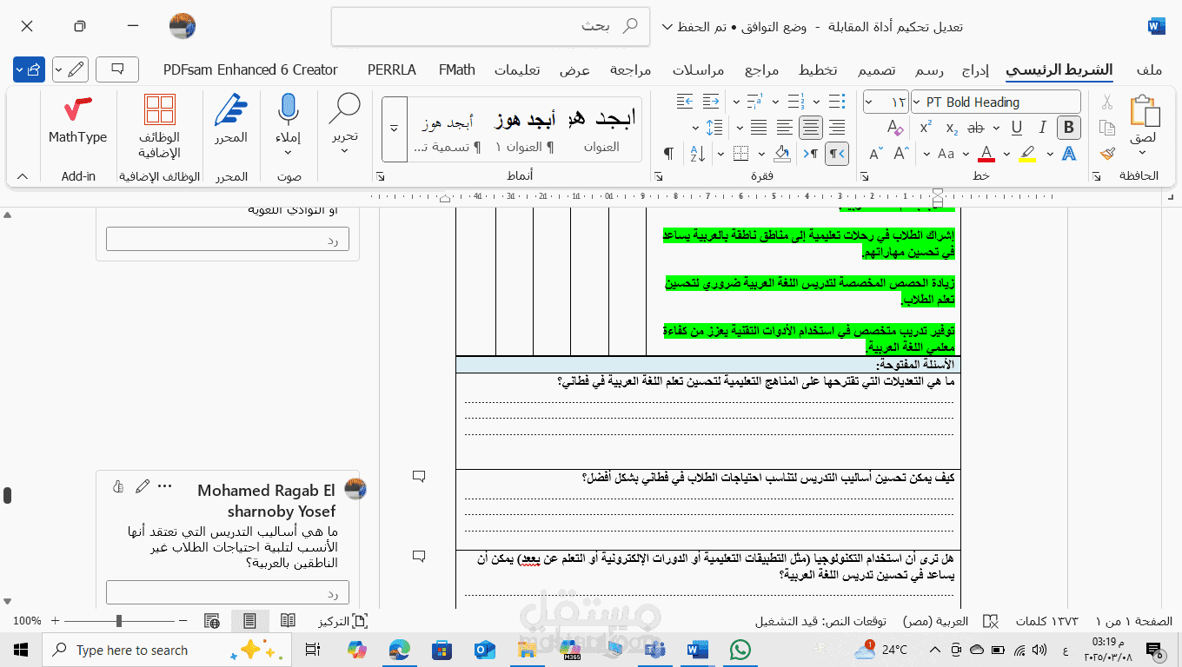Adjust the zoom slider handle

click(118, 621)
